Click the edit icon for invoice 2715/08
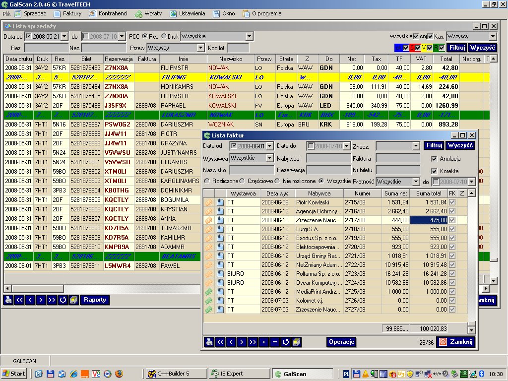The image size is (508, 381). (209, 202)
